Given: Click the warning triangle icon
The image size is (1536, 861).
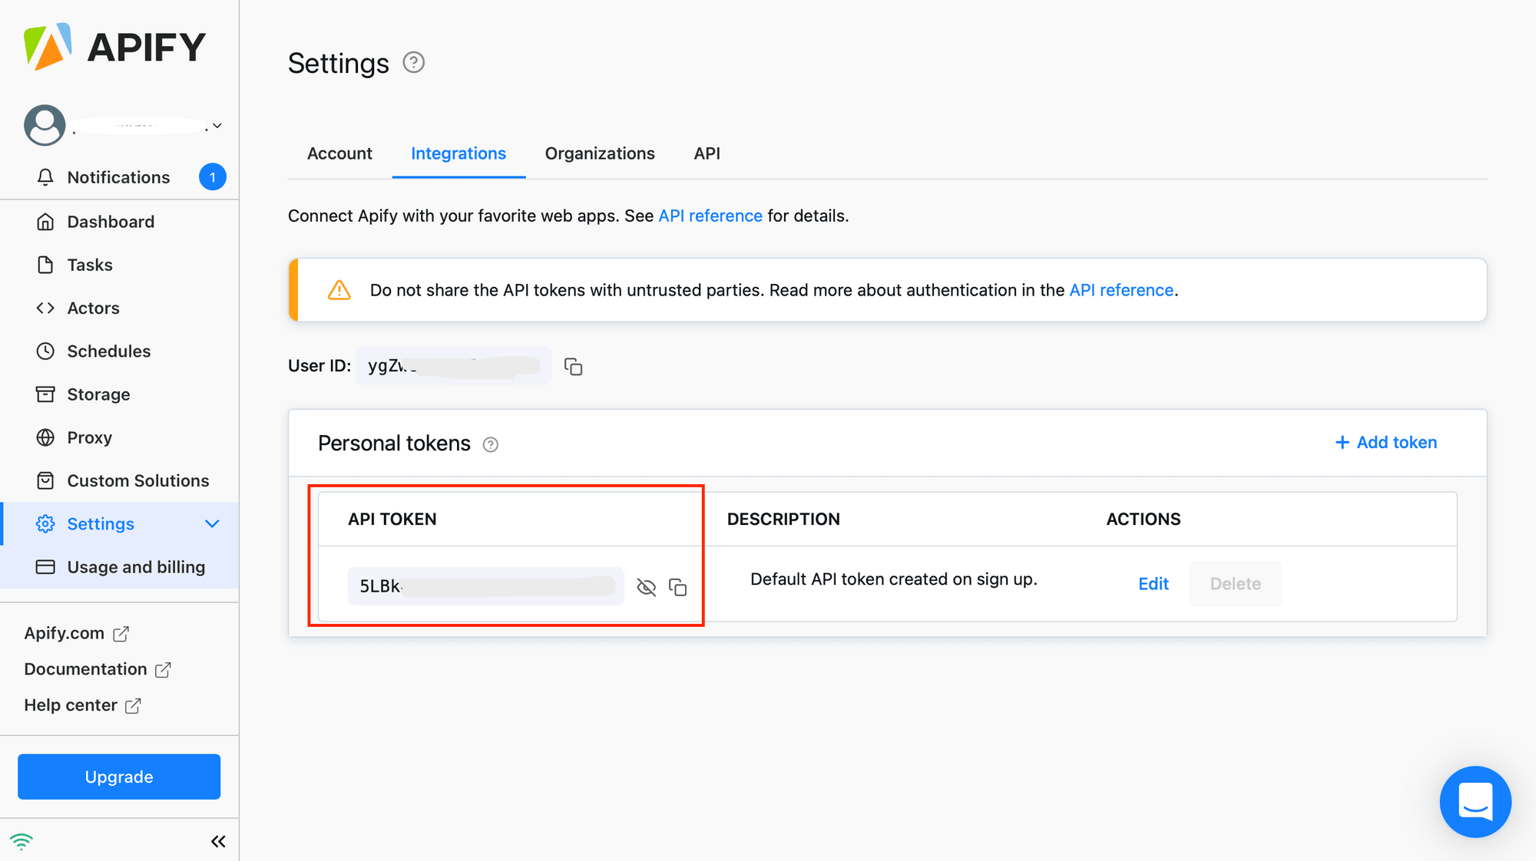Looking at the screenshot, I should tap(339, 290).
